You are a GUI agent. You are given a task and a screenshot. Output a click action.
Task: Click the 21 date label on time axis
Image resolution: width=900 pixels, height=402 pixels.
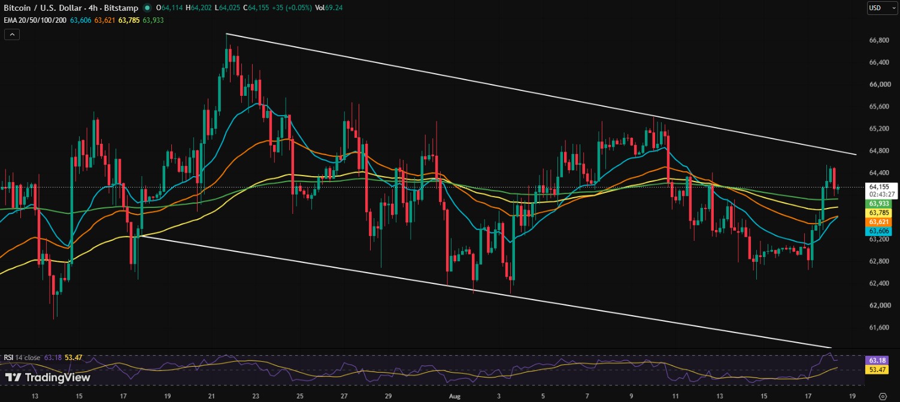(x=211, y=396)
